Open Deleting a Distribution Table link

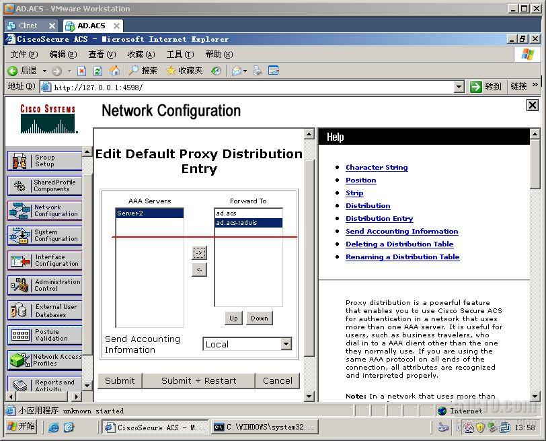(x=399, y=244)
